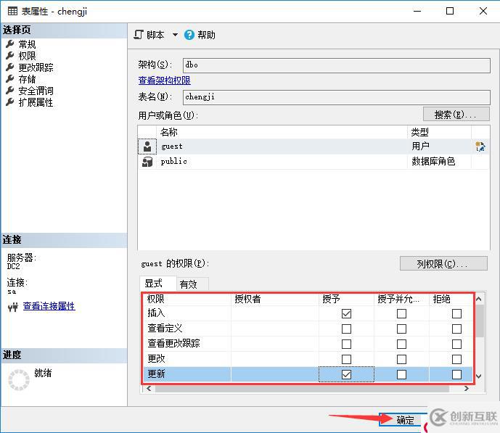Click the connection properties icon
The height and width of the screenshot is (433, 500).
tap(13, 307)
